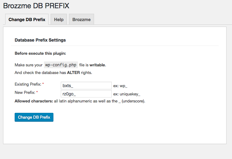The height and width of the screenshot is (159, 232).
Task: Click the red asterisk beside Existing Prefix
Action: click(x=43, y=84)
